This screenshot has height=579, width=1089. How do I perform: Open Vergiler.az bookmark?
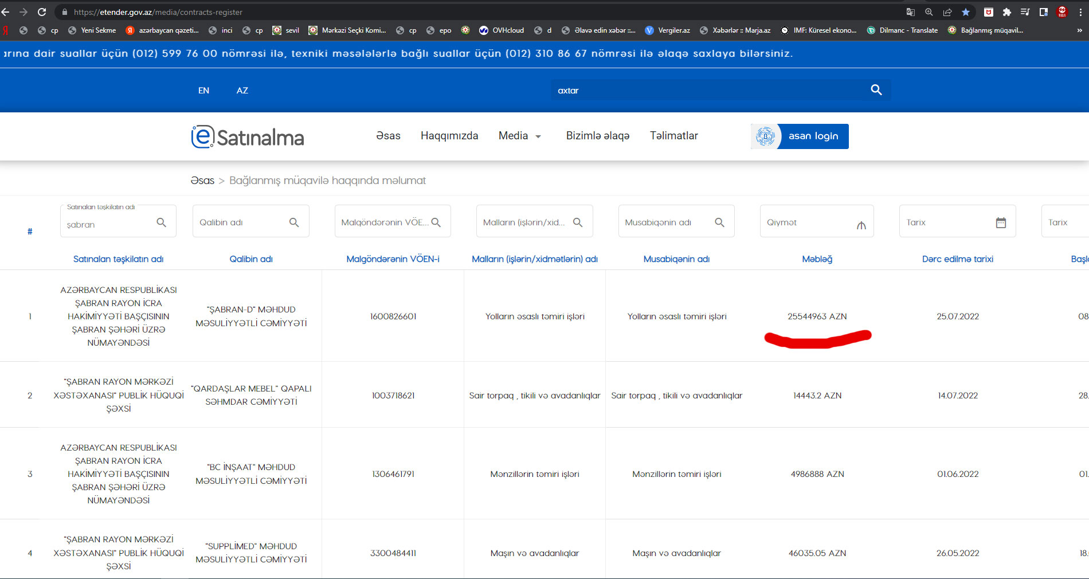[668, 30]
